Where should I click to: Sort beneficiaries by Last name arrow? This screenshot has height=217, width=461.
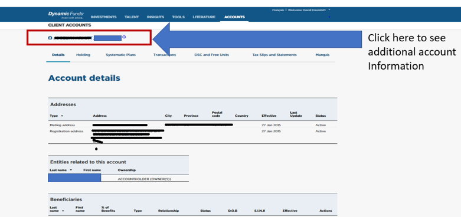(63, 211)
